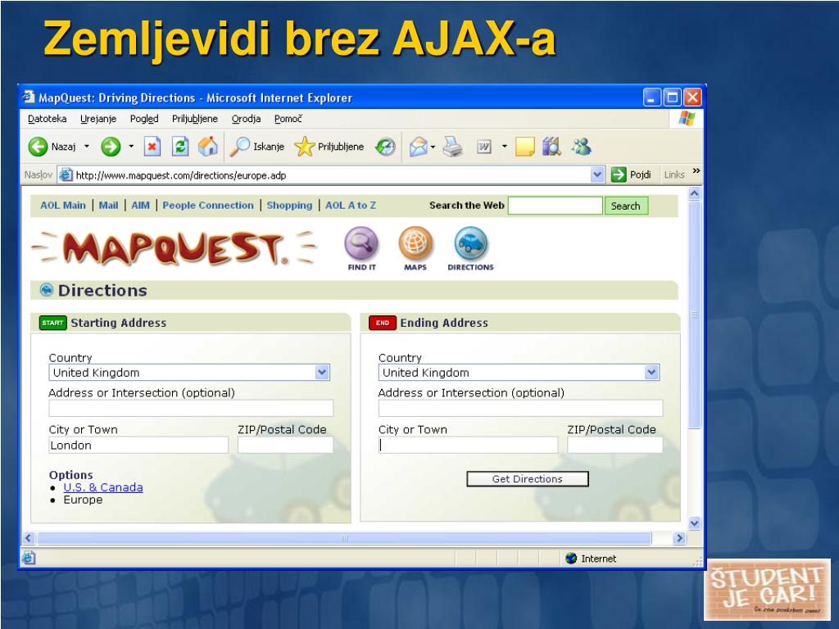Open the Research books icon
Screen dimensions: 839x629
551,147
